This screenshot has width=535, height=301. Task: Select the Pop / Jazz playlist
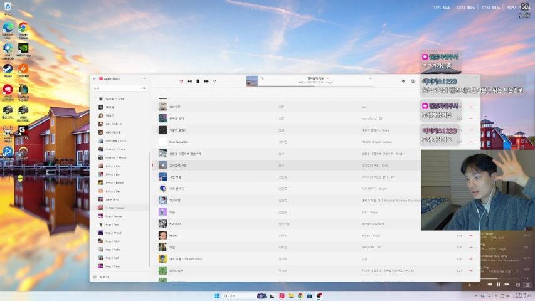tap(113, 224)
